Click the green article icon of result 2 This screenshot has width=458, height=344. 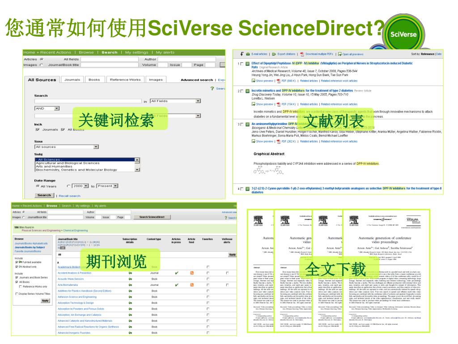click(247, 91)
